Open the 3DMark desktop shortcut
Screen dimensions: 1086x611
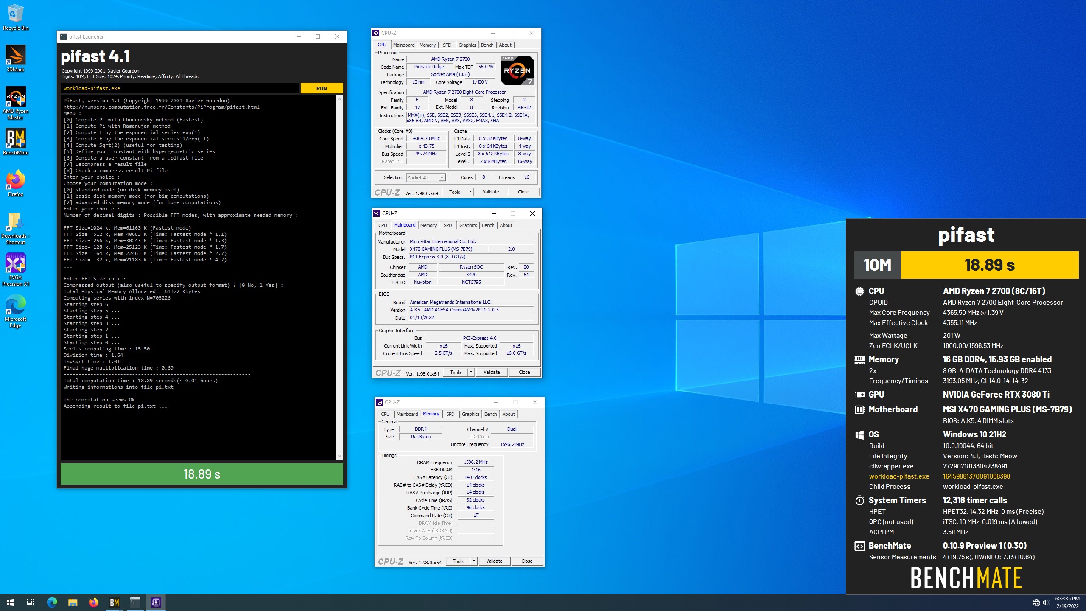pos(15,59)
